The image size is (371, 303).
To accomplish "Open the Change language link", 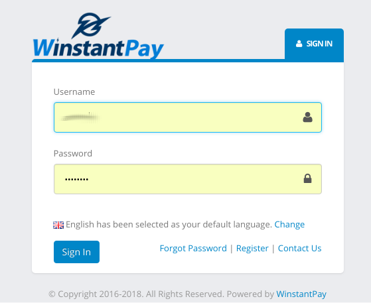I will coord(289,224).
